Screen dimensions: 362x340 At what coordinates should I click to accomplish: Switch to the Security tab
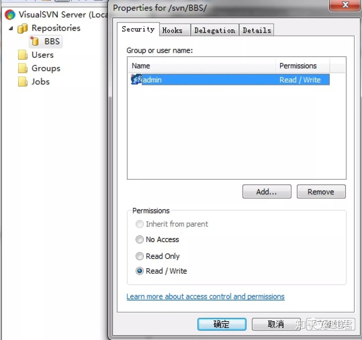point(138,29)
